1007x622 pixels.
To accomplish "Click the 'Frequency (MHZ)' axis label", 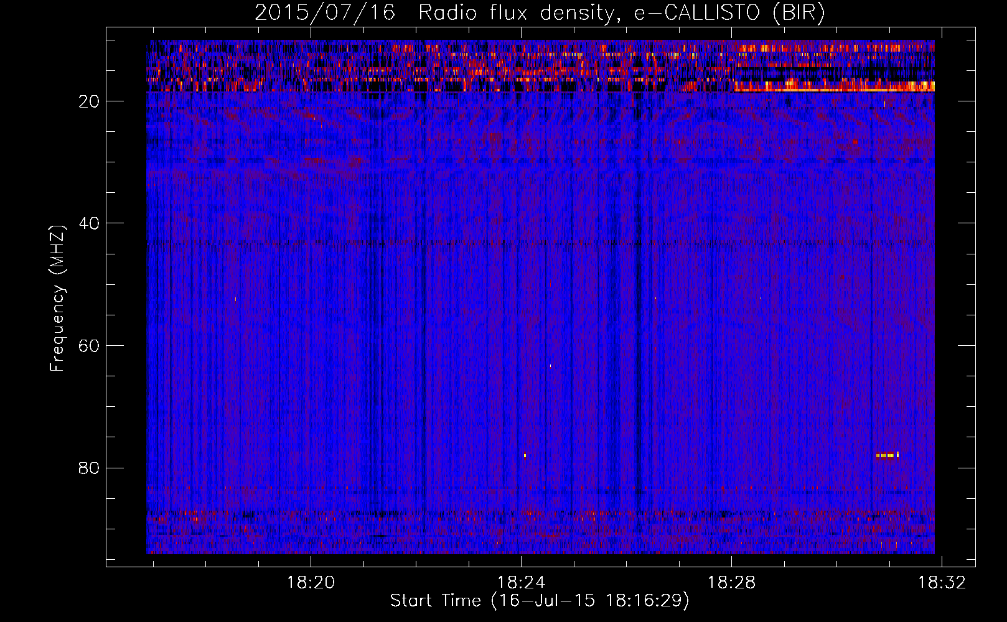I will (57, 299).
